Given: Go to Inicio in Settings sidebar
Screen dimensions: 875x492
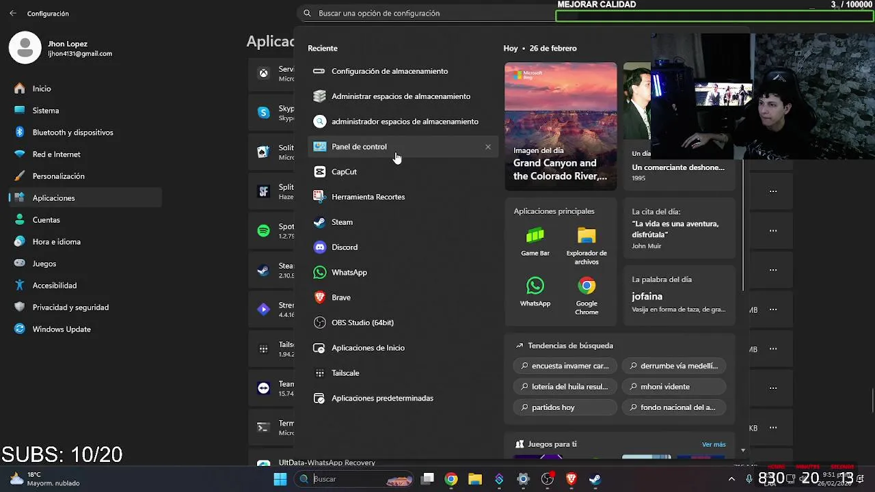Looking at the screenshot, I should coord(85,89).
